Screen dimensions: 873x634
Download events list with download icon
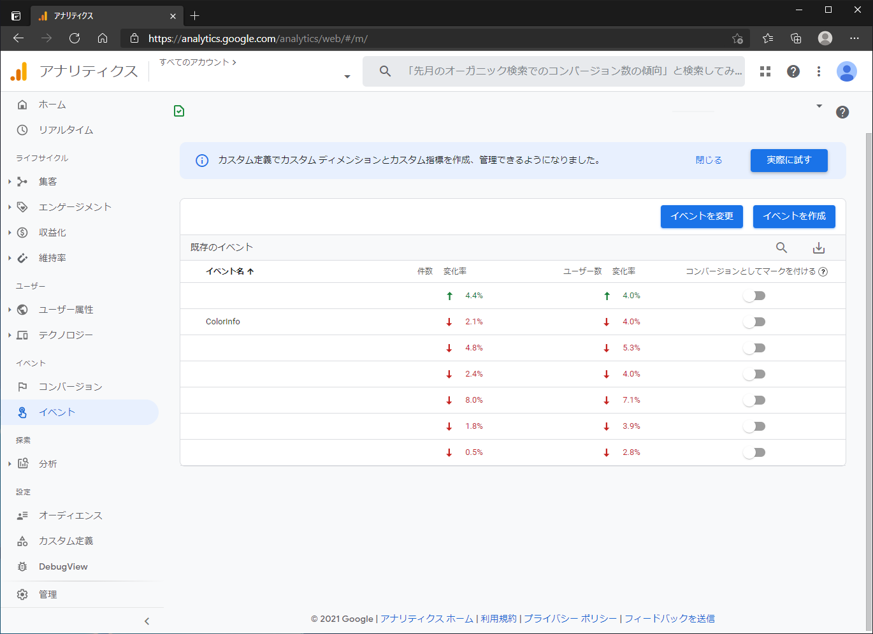point(819,248)
